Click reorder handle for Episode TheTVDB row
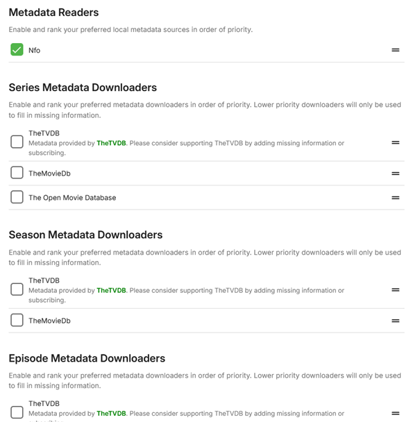The width and height of the screenshot is (420, 422). [395, 413]
